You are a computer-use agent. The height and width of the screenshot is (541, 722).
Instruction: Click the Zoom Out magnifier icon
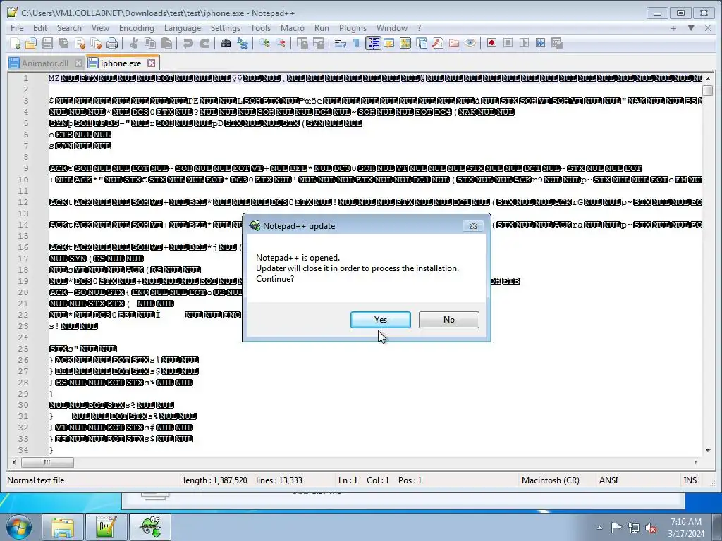pyautogui.click(x=281, y=43)
